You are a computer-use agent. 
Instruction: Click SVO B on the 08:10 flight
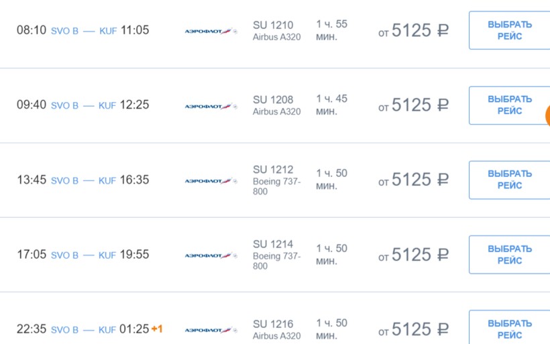[64, 31]
